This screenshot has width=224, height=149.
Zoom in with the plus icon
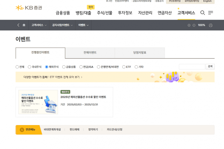189,25
